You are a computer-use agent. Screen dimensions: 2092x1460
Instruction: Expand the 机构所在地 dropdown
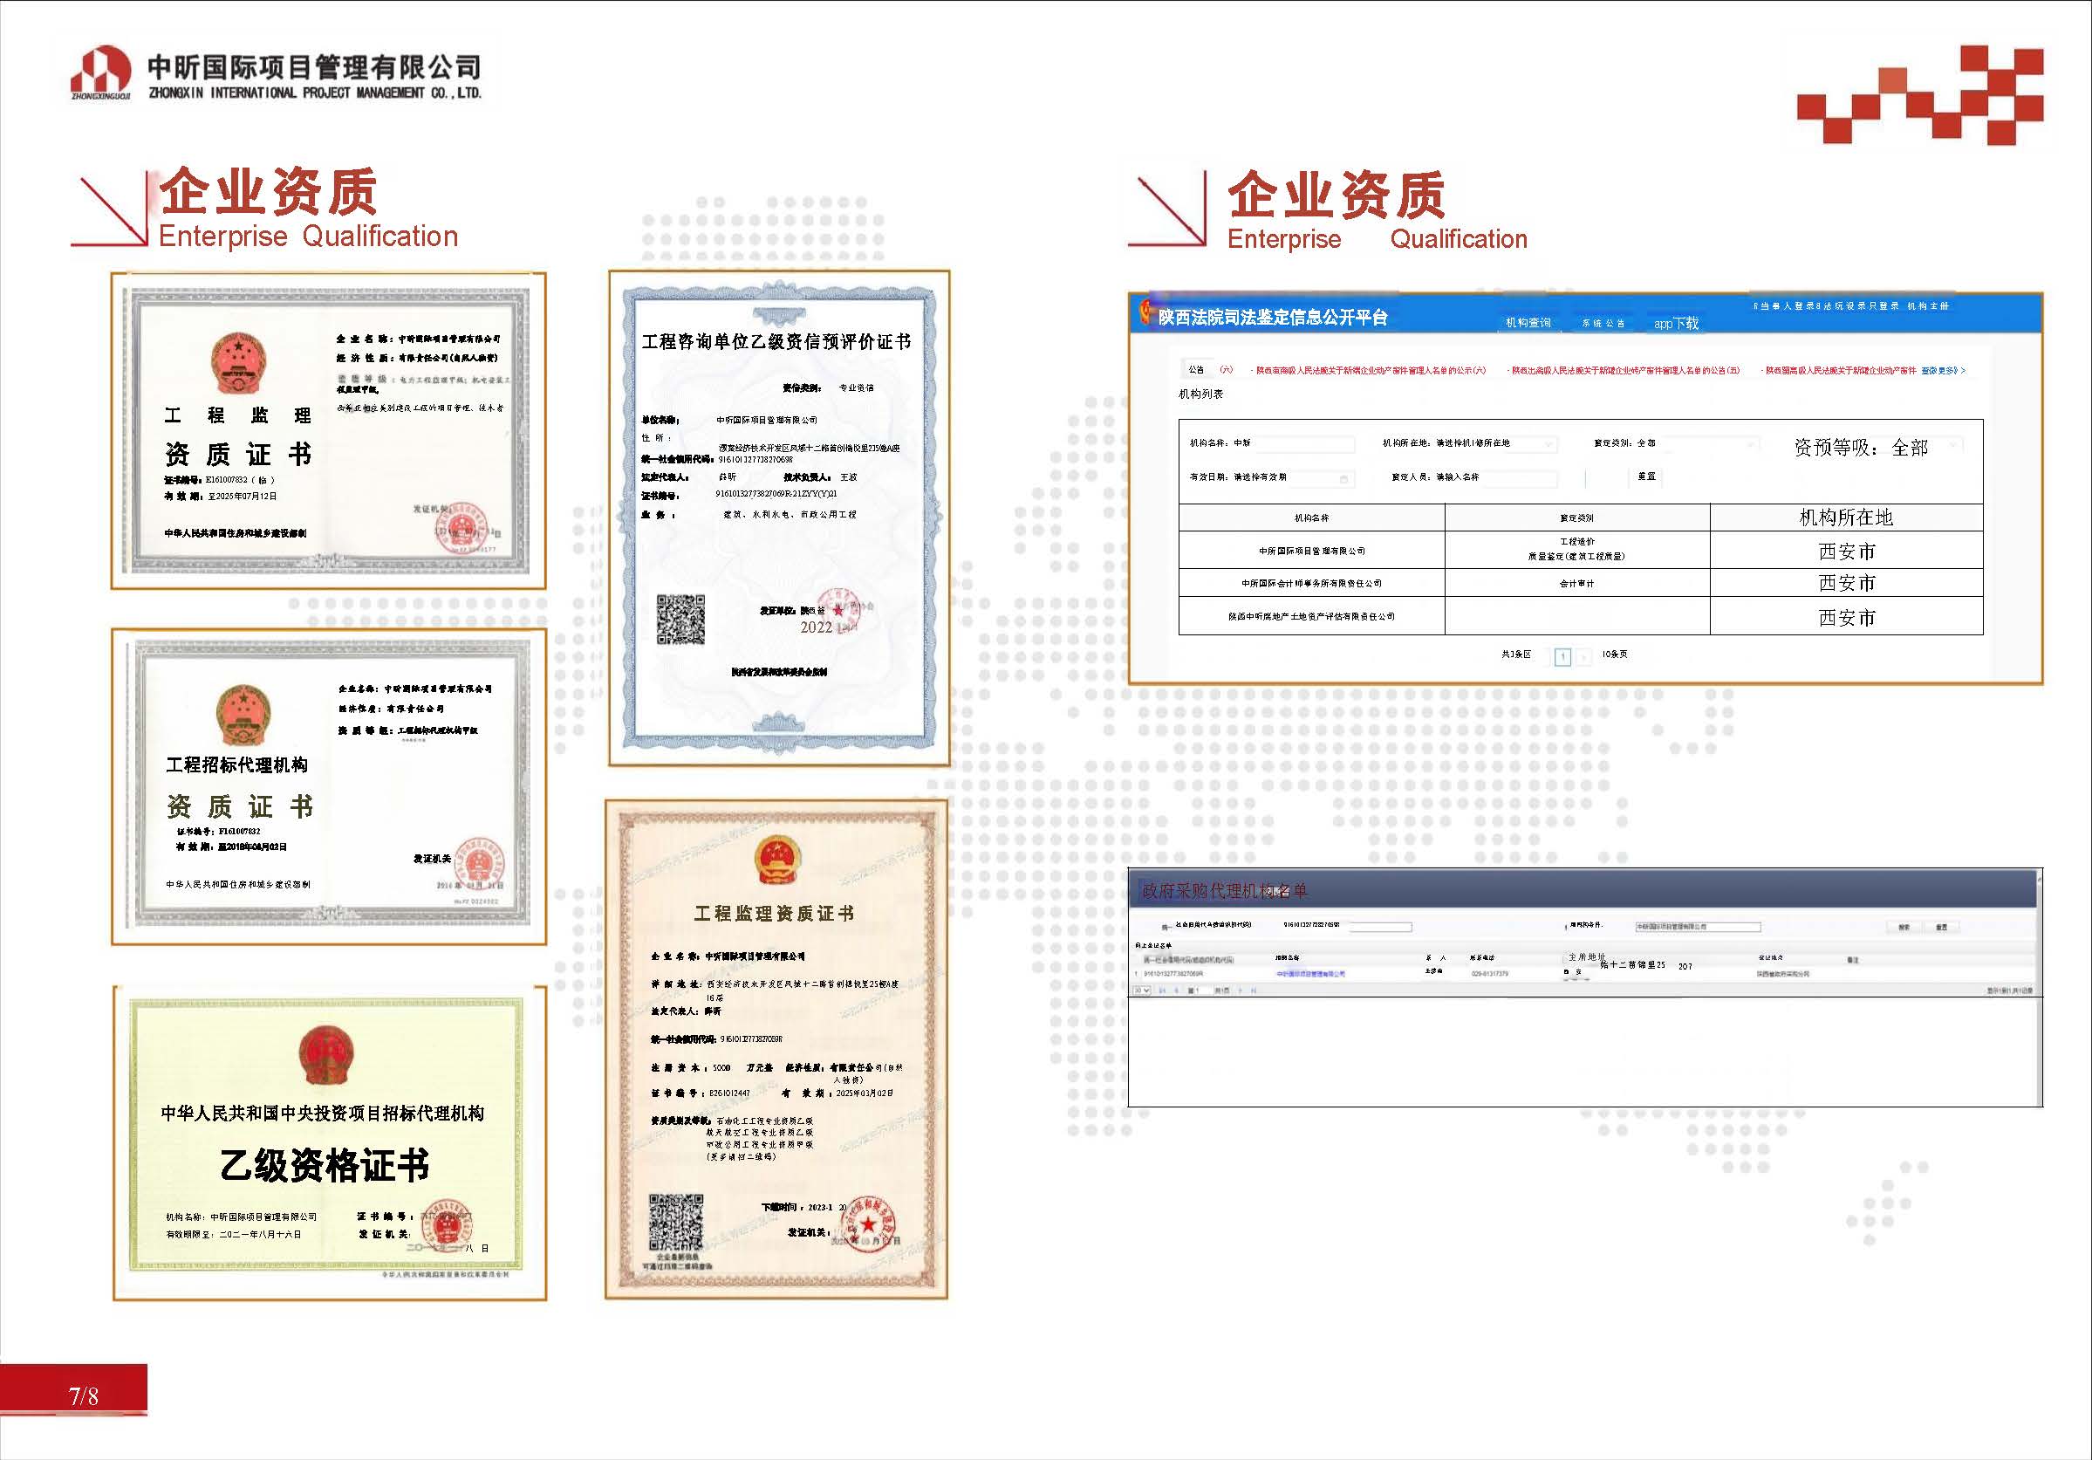pos(1495,444)
